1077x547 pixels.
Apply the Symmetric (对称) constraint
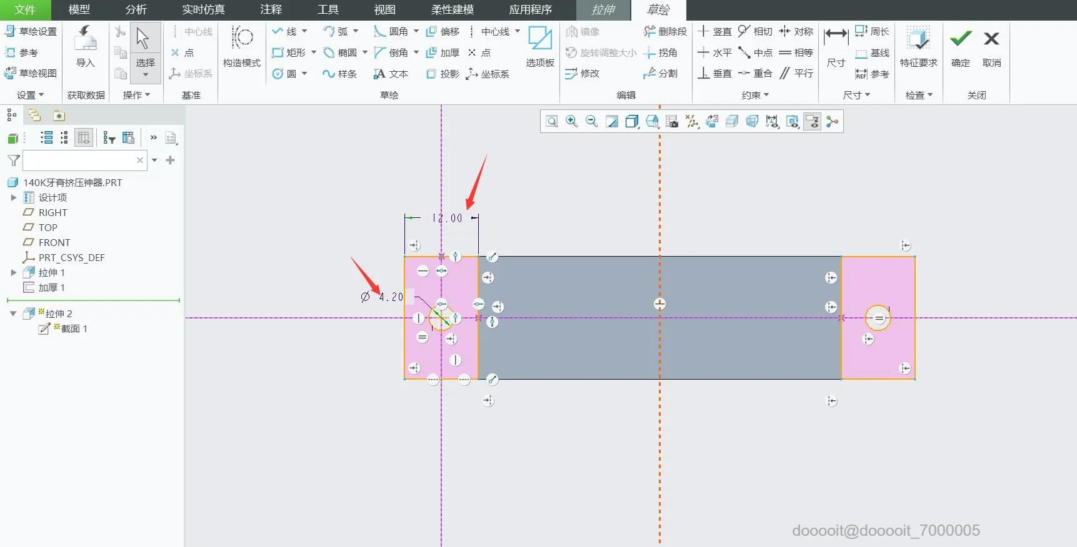796,31
